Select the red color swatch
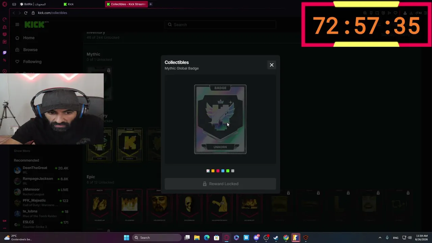Viewport: 432px width, 243px height. pos(218,171)
